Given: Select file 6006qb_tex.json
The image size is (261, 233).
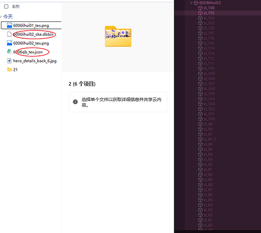Looking at the screenshot, I should 28,52.
